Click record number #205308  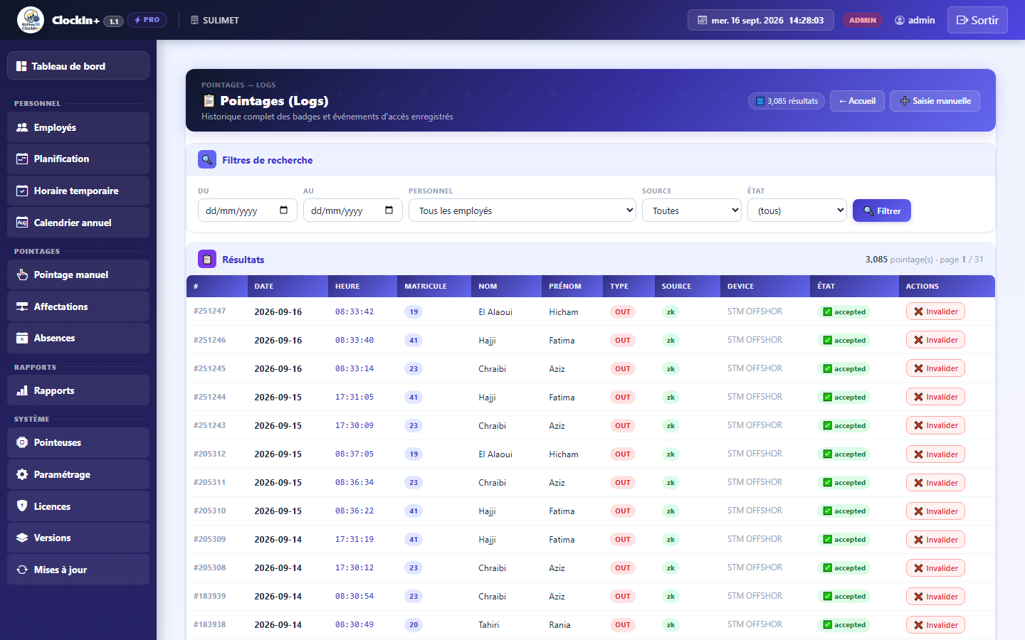point(209,567)
